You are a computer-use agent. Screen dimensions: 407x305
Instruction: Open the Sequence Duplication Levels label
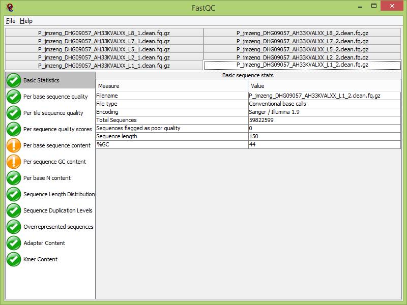pos(58,210)
